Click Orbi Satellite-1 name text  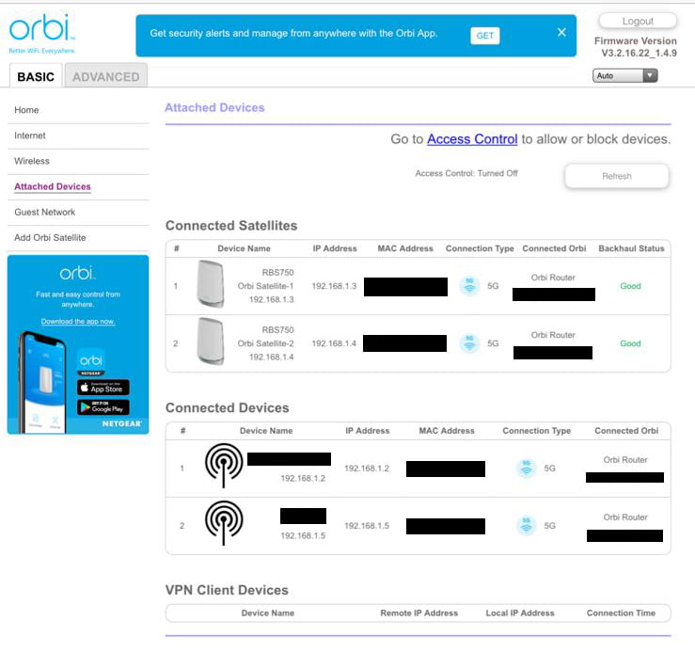pos(265,286)
